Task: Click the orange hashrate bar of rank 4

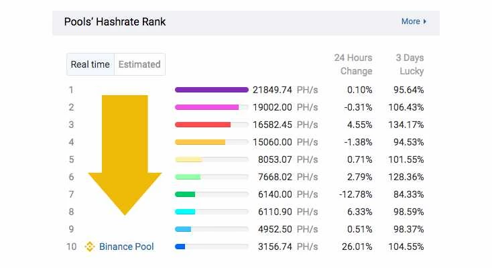Action: coord(200,142)
